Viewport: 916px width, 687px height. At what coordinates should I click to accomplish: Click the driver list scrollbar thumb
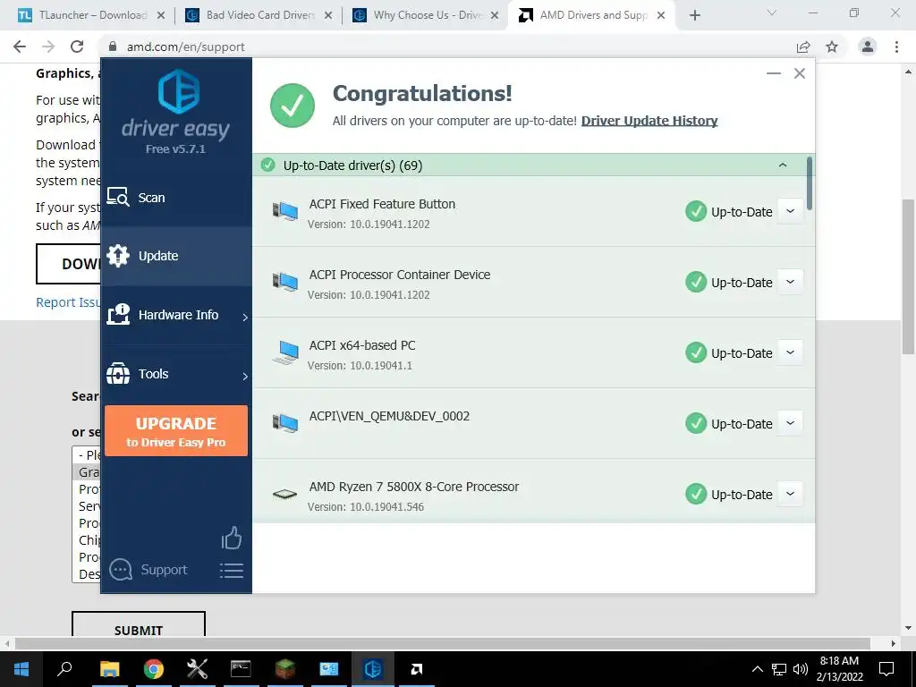pyautogui.click(x=809, y=183)
